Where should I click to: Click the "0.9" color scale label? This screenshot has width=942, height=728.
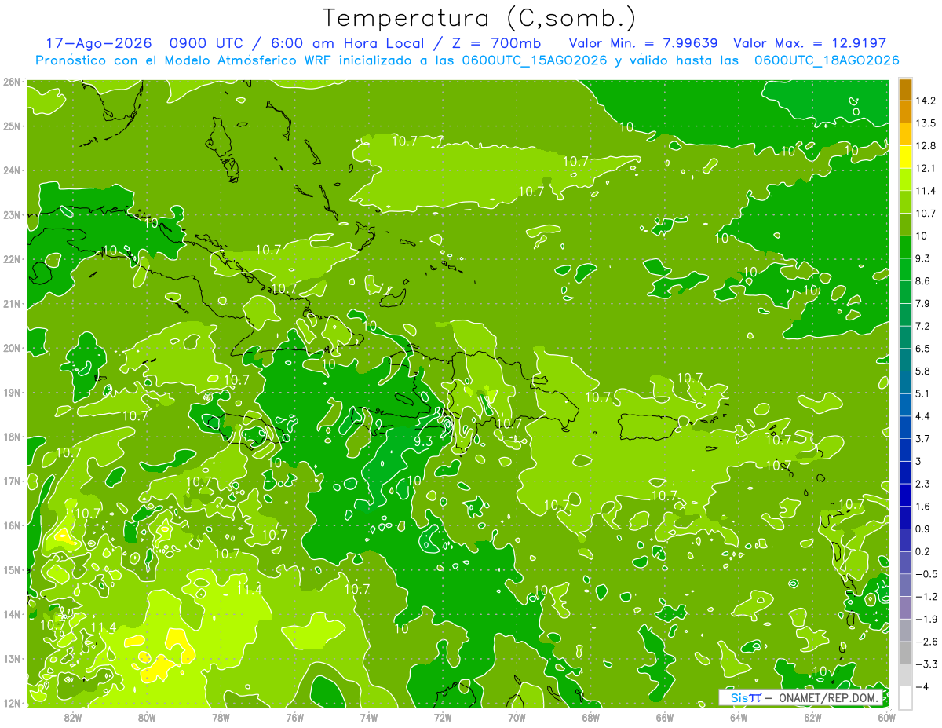923,529
